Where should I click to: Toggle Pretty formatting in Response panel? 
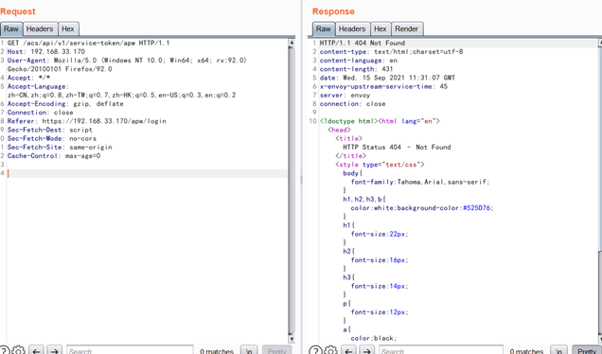point(587,350)
